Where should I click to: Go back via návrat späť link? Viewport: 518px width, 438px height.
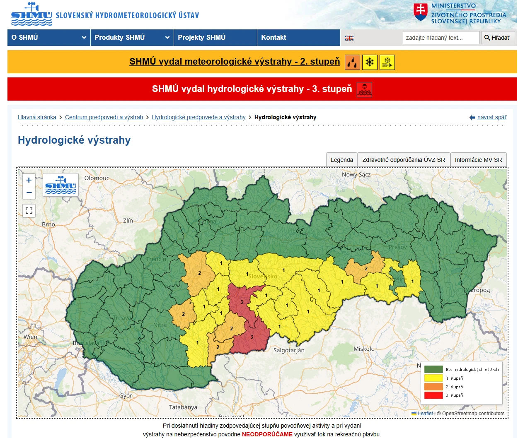coord(491,118)
